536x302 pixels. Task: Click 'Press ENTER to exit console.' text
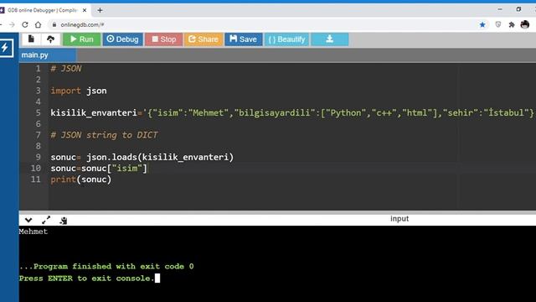[x=87, y=279]
